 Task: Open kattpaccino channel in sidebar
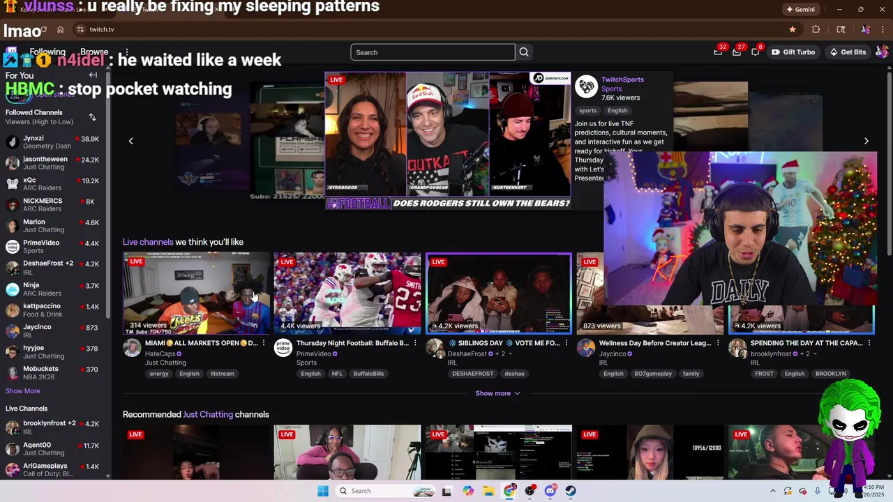[53, 310]
